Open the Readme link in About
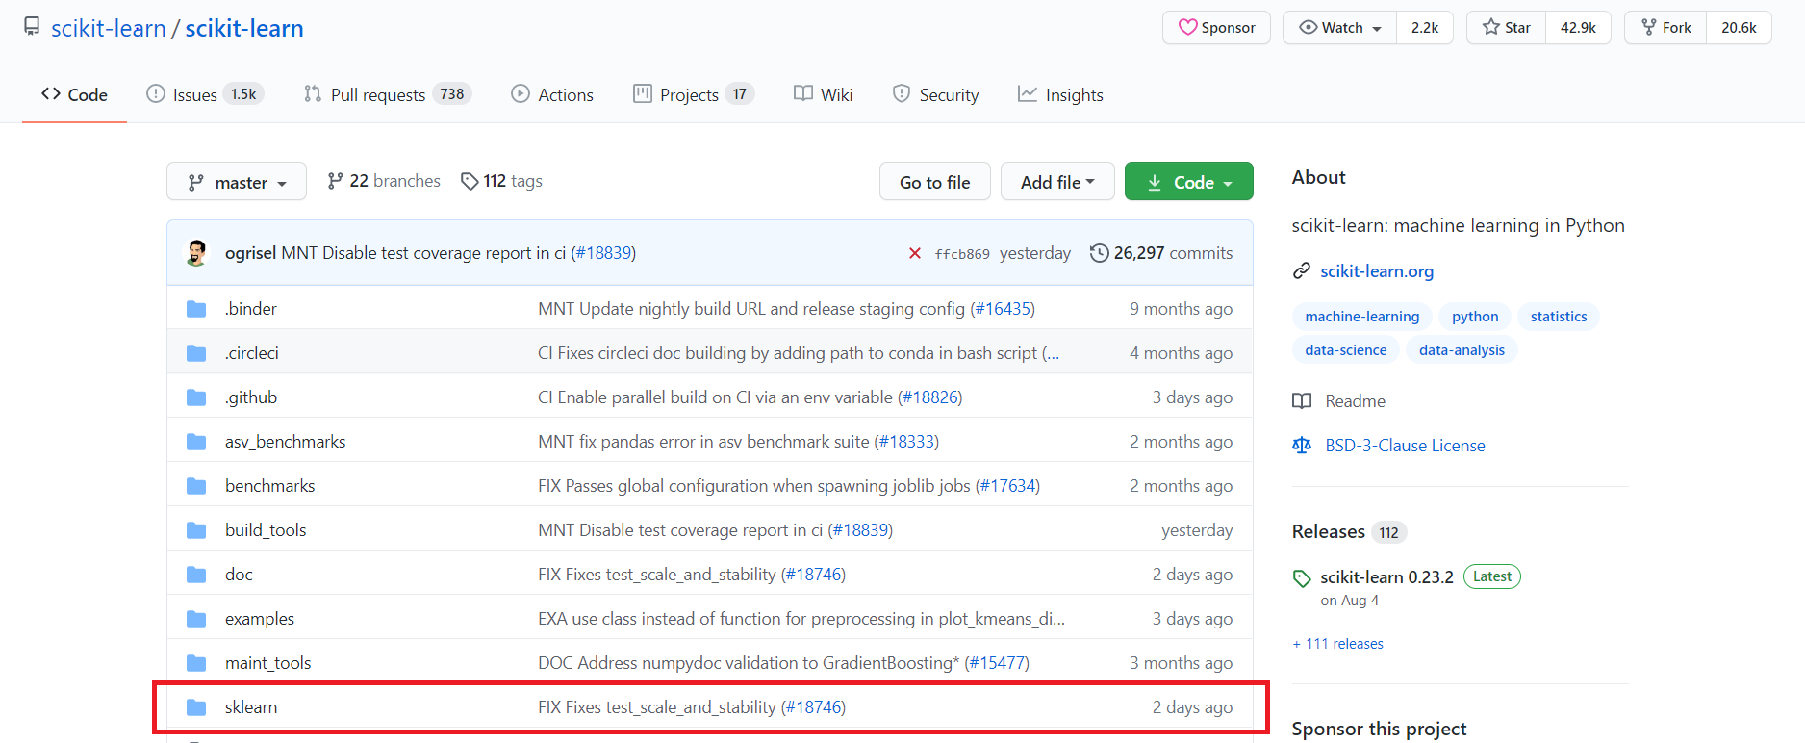The image size is (1805, 743). pos(1355,401)
